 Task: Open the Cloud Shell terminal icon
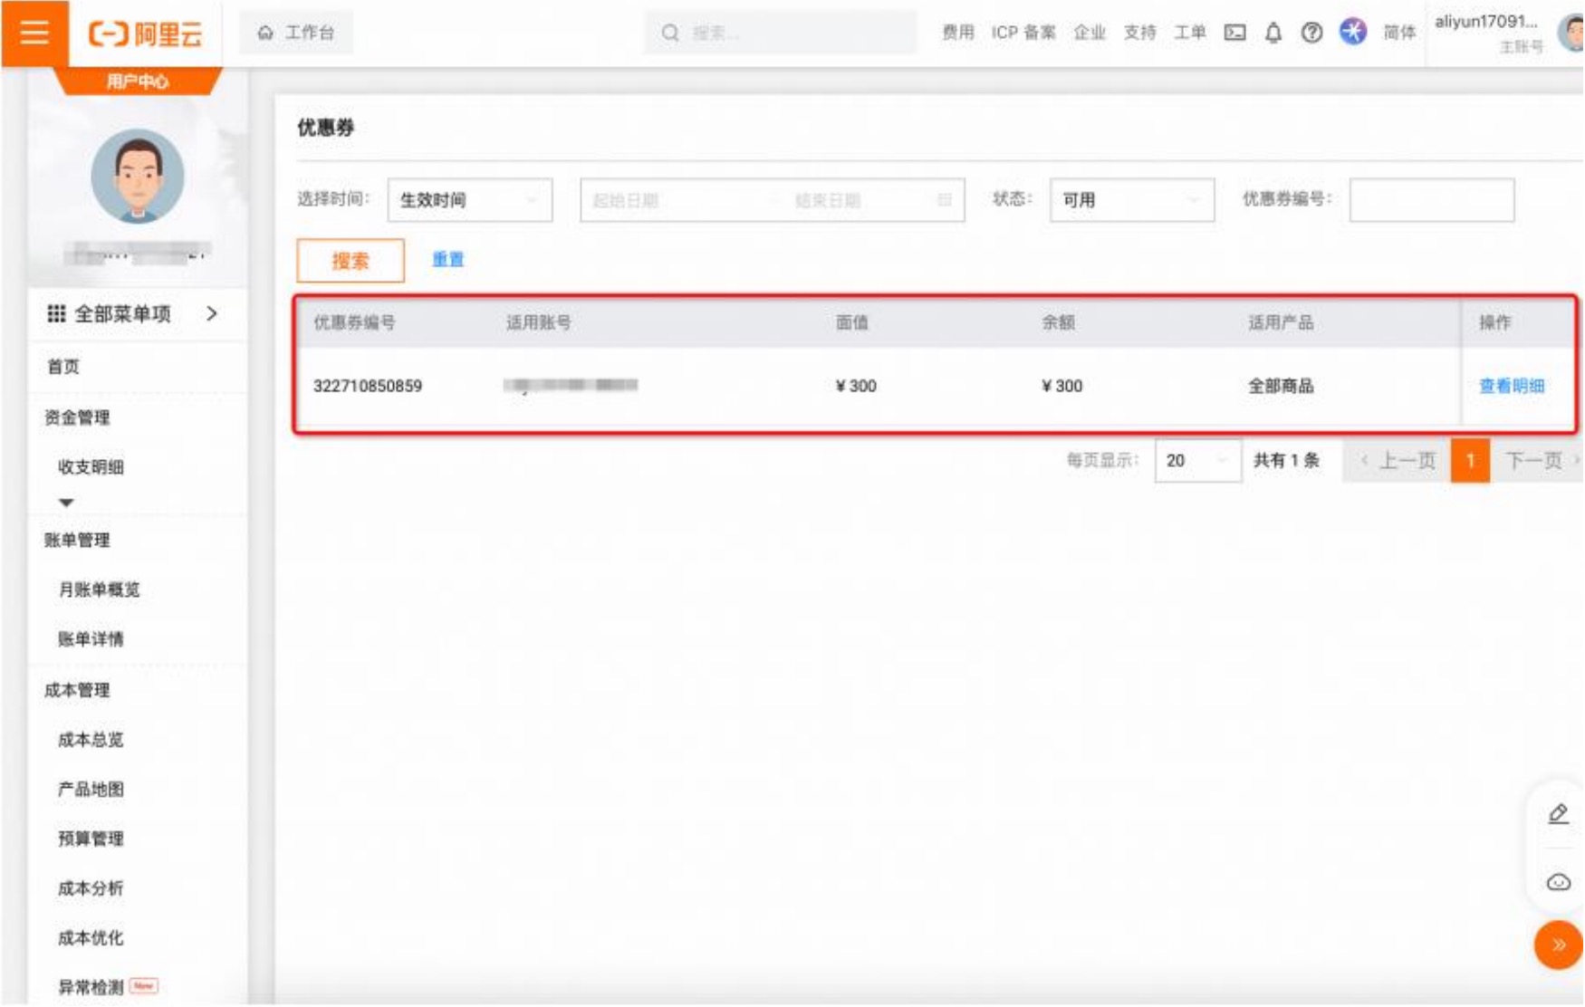tap(1234, 33)
